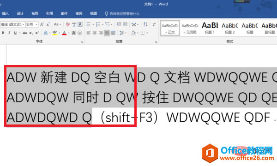Sort paragraphs A-Z icon
277x166 pixels.
[x=145, y=24]
